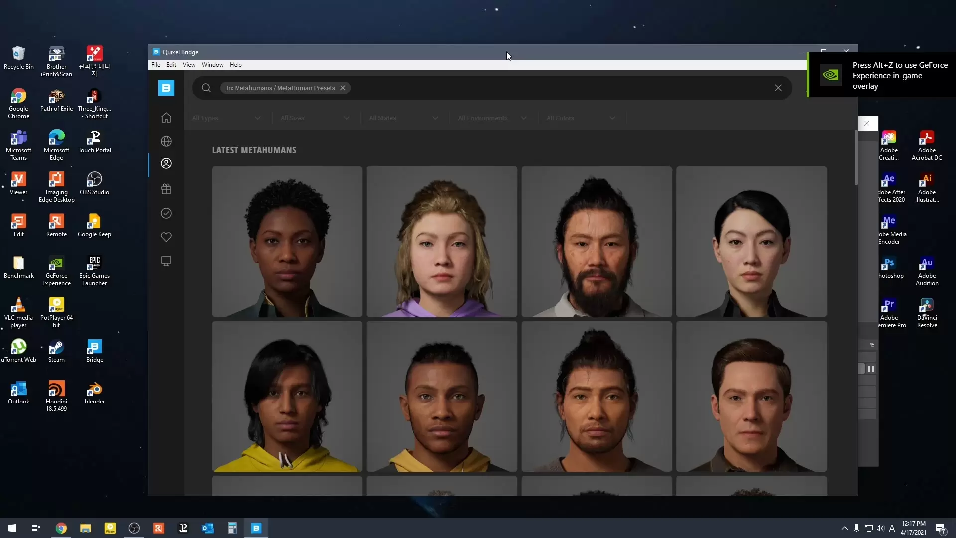
Task: Open the Window menu
Action: (x=212, y=65)
